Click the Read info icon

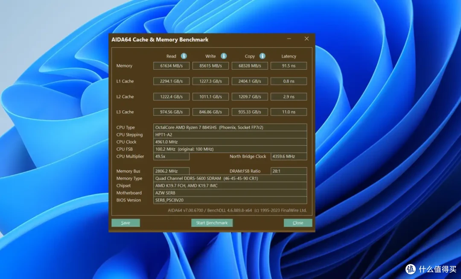(184, 56)
